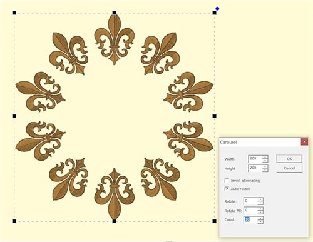Screen dimensions: 313x242
Task: Increase Rotate All with up spinner arrow
Action: coord(260,209)
